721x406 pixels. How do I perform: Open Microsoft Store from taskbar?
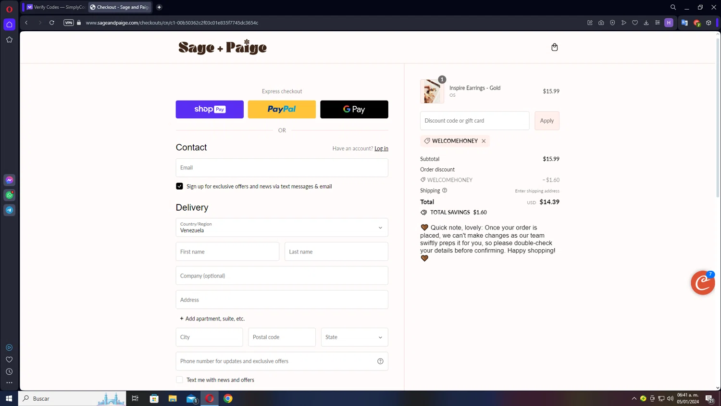click(154, 398)
